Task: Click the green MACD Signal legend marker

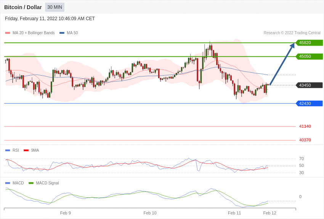Action: [31, 183]
